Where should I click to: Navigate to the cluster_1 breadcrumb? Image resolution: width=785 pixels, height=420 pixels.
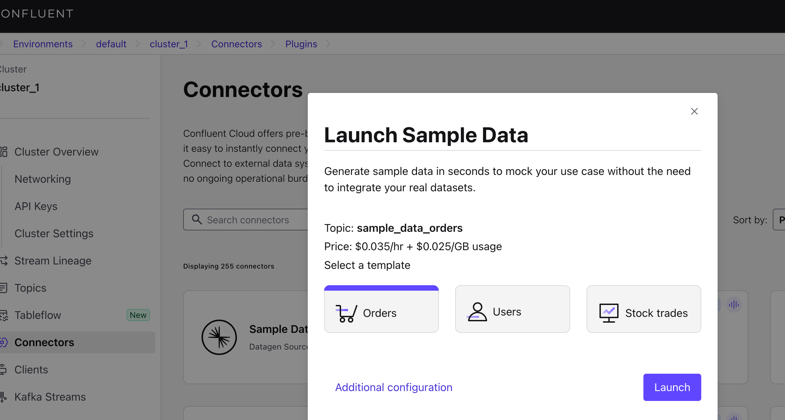(x=169, y=44)
